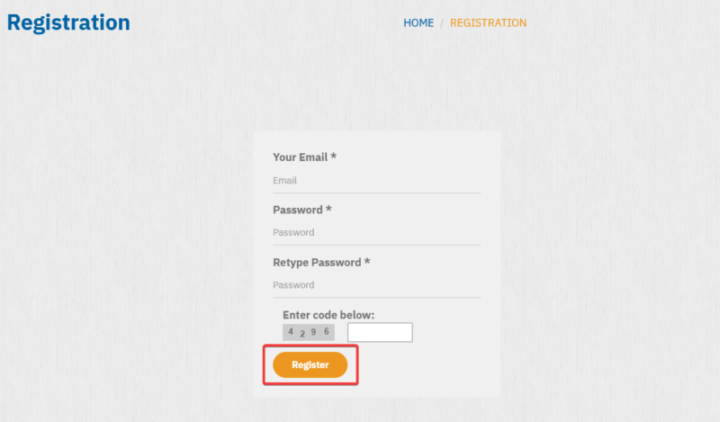720x422 pixels.
Task: Click the "Your Email *" label
Action: click(x=304, y=157)
